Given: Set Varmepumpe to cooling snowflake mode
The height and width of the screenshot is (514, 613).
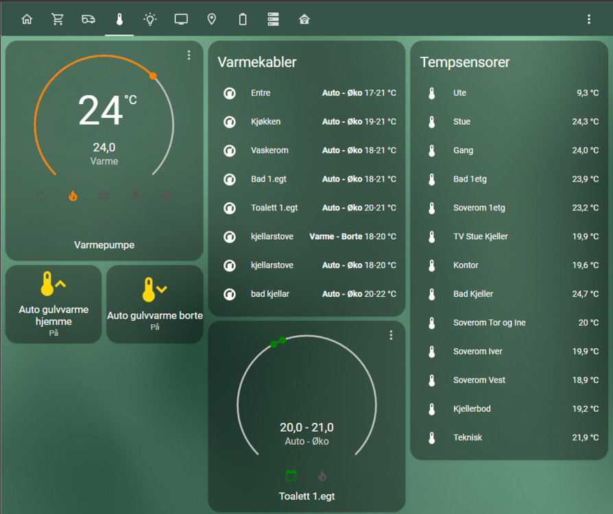Looking at the screenshot, I should 104,196.
